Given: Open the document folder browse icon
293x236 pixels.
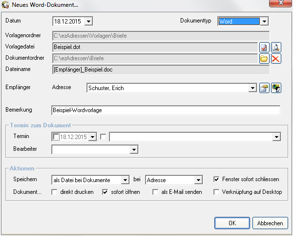Looking at the screenshot, I should [x=264, y=59].
